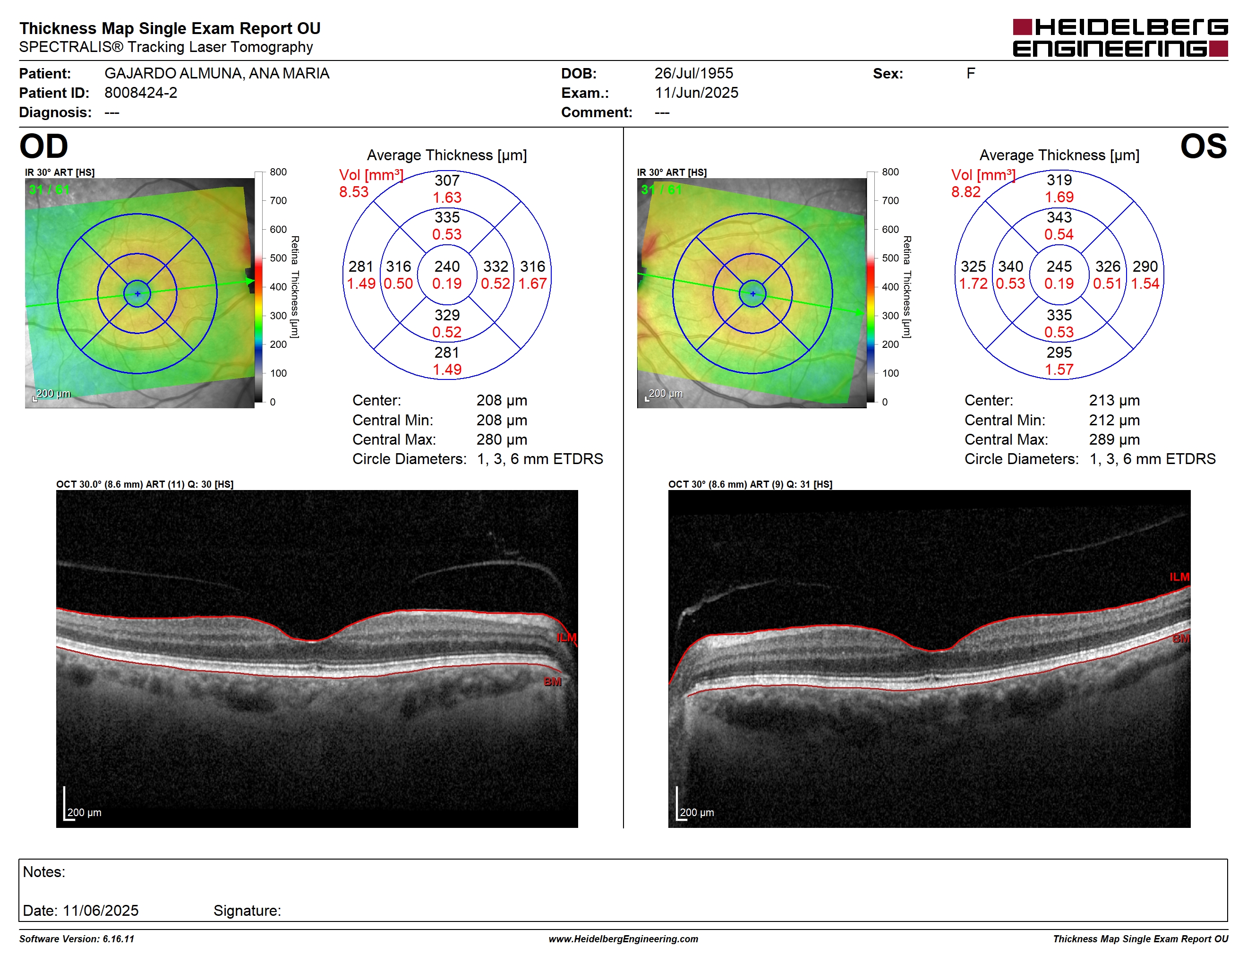
Task: Click OD inner superior thickness 335
Action: click(447, 217)
